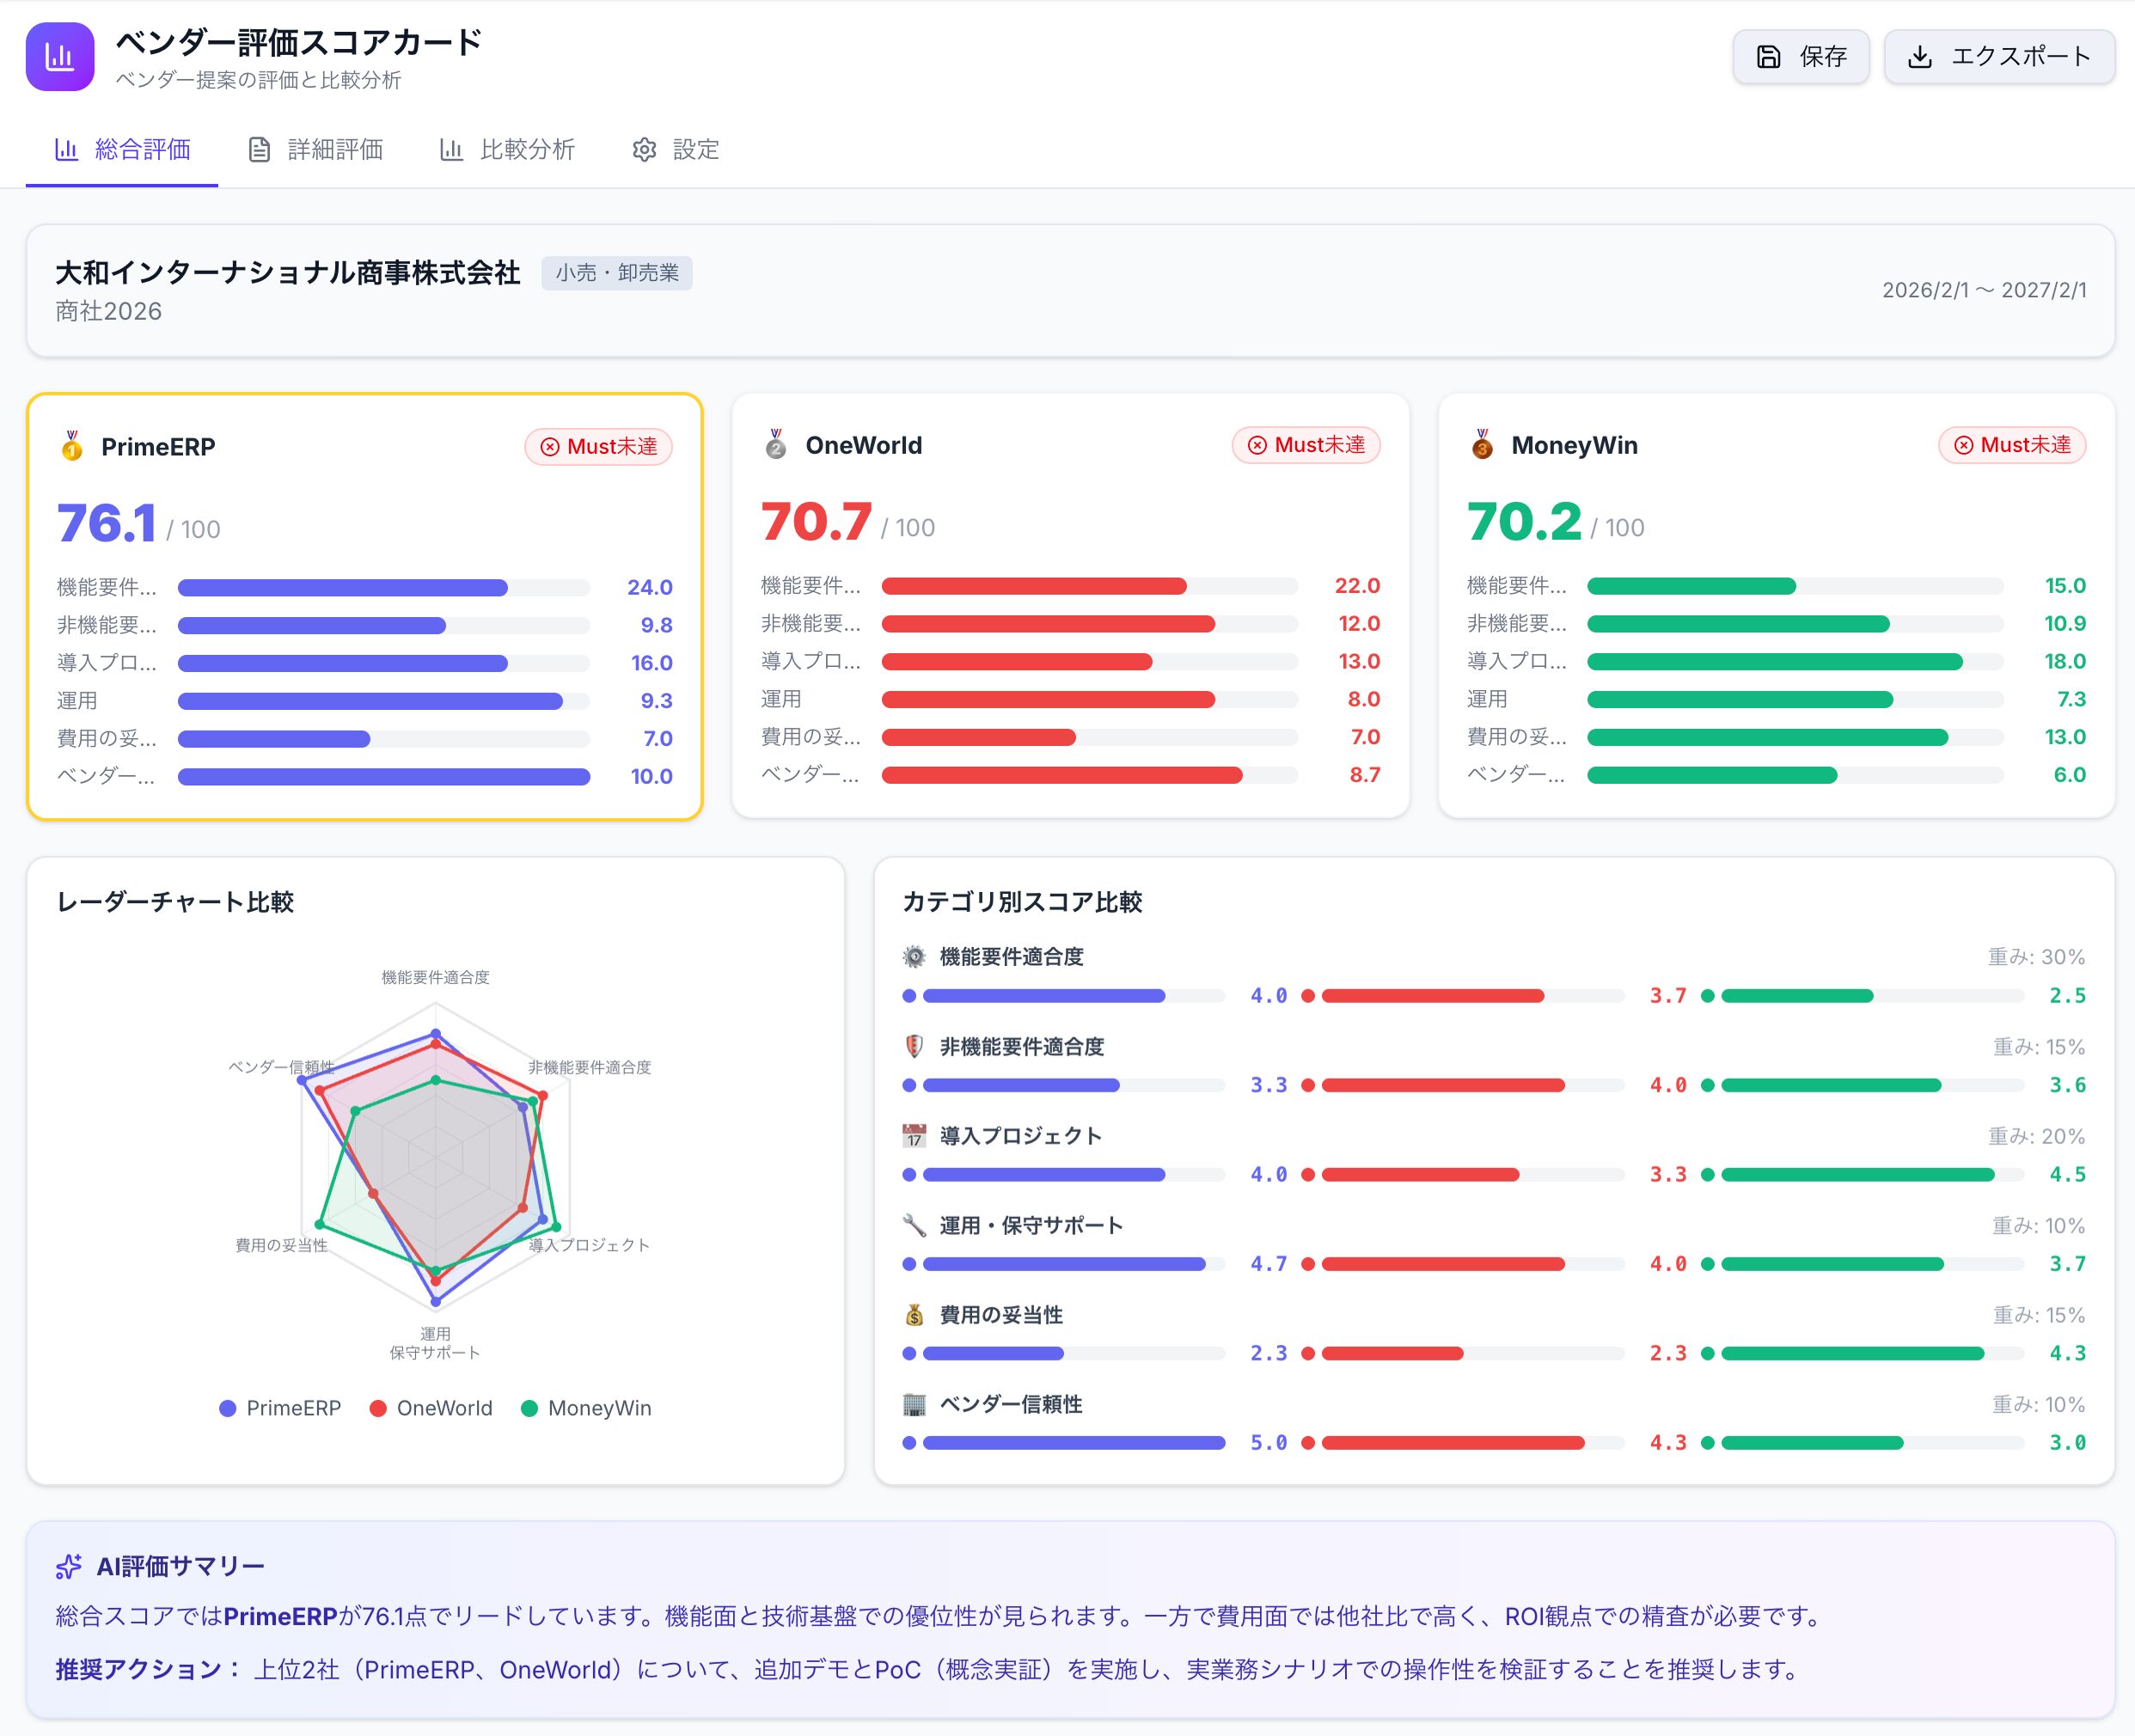
Task: Click the silver medal icon beside OneWorld
Action: (776, 444)
